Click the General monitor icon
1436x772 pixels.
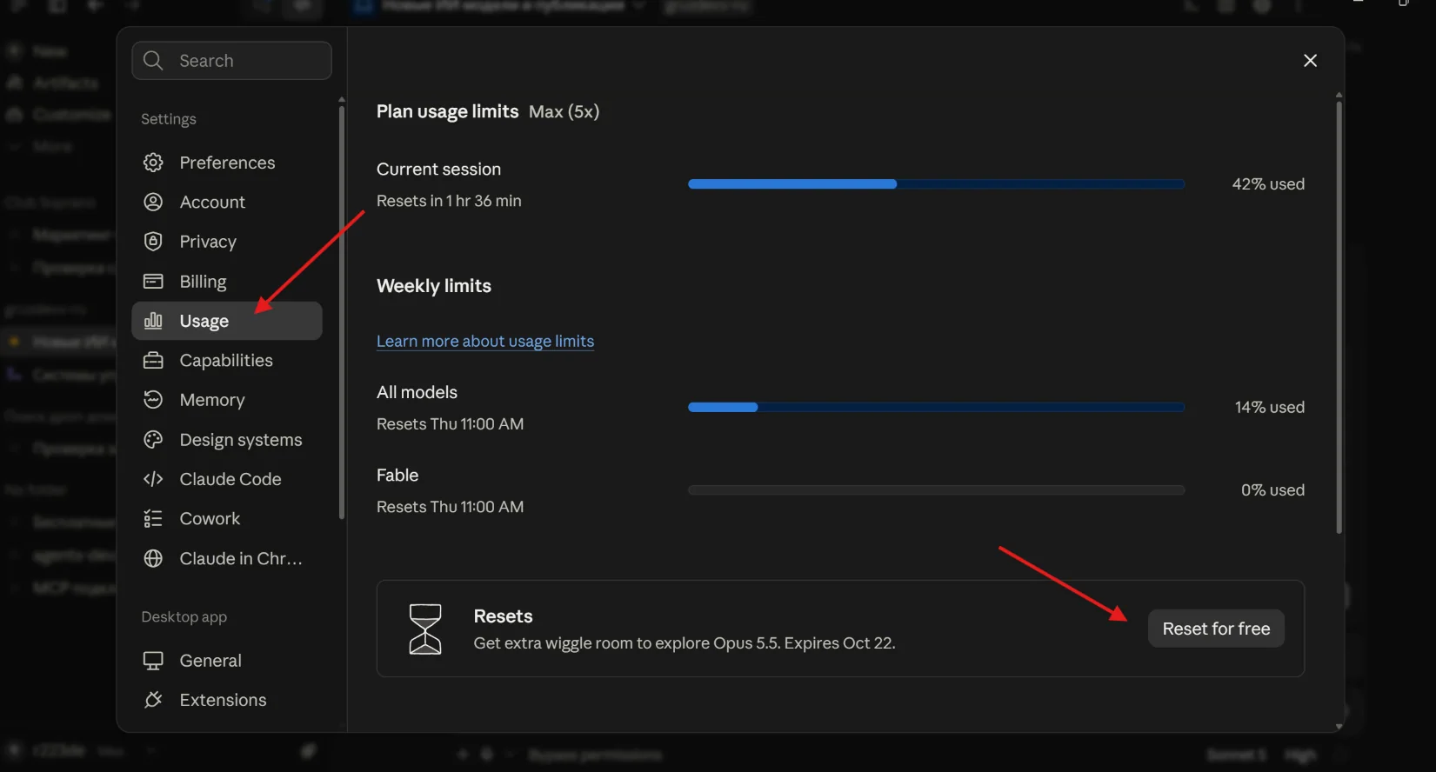[x=153, y=661]
